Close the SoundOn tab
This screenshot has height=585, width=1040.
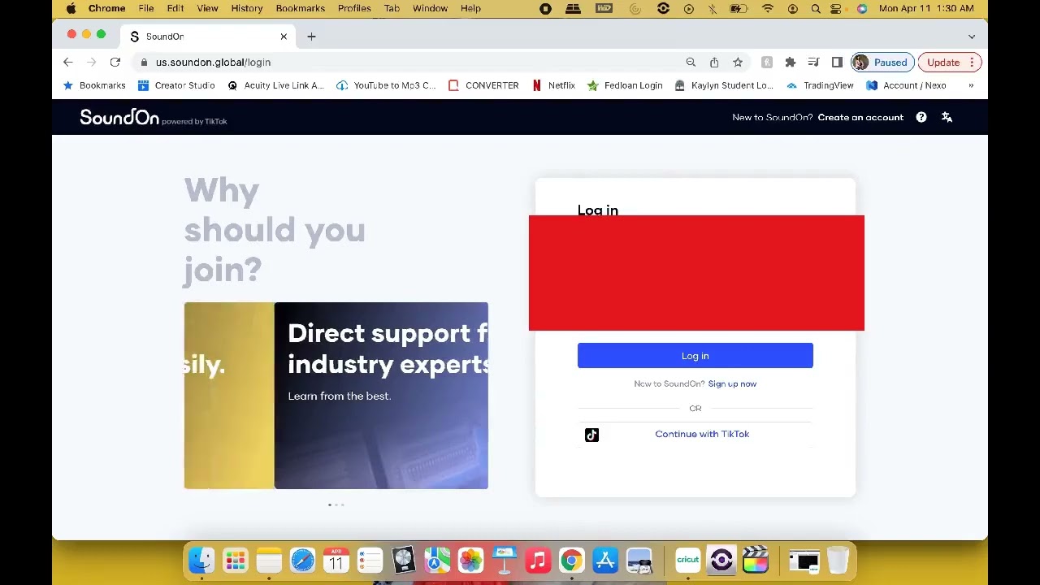284,37
